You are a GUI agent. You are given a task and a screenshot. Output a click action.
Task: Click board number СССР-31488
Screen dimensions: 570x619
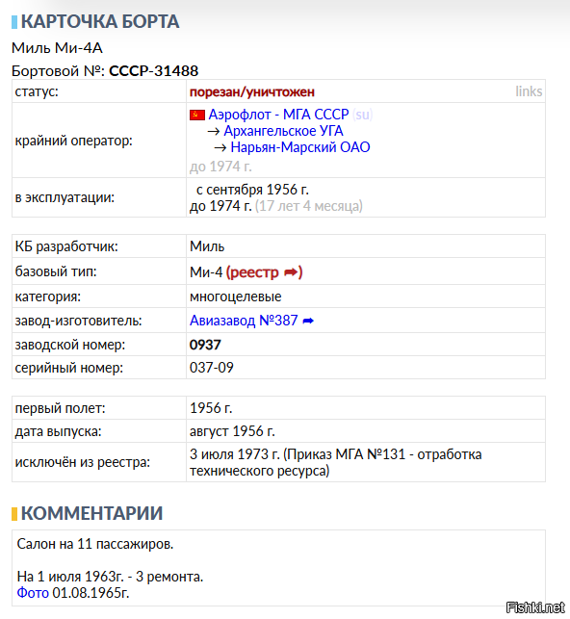(153, 71)
